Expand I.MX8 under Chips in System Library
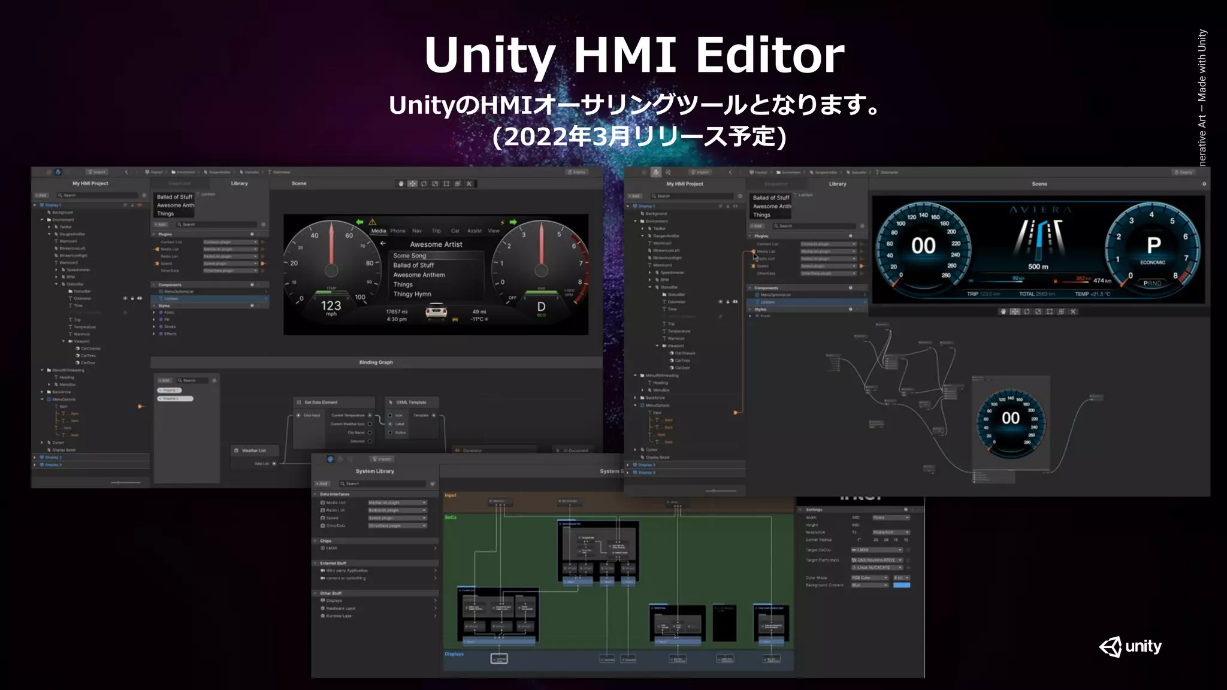The width and height of the screenshot is (1227, 690). tap(435, 548)
